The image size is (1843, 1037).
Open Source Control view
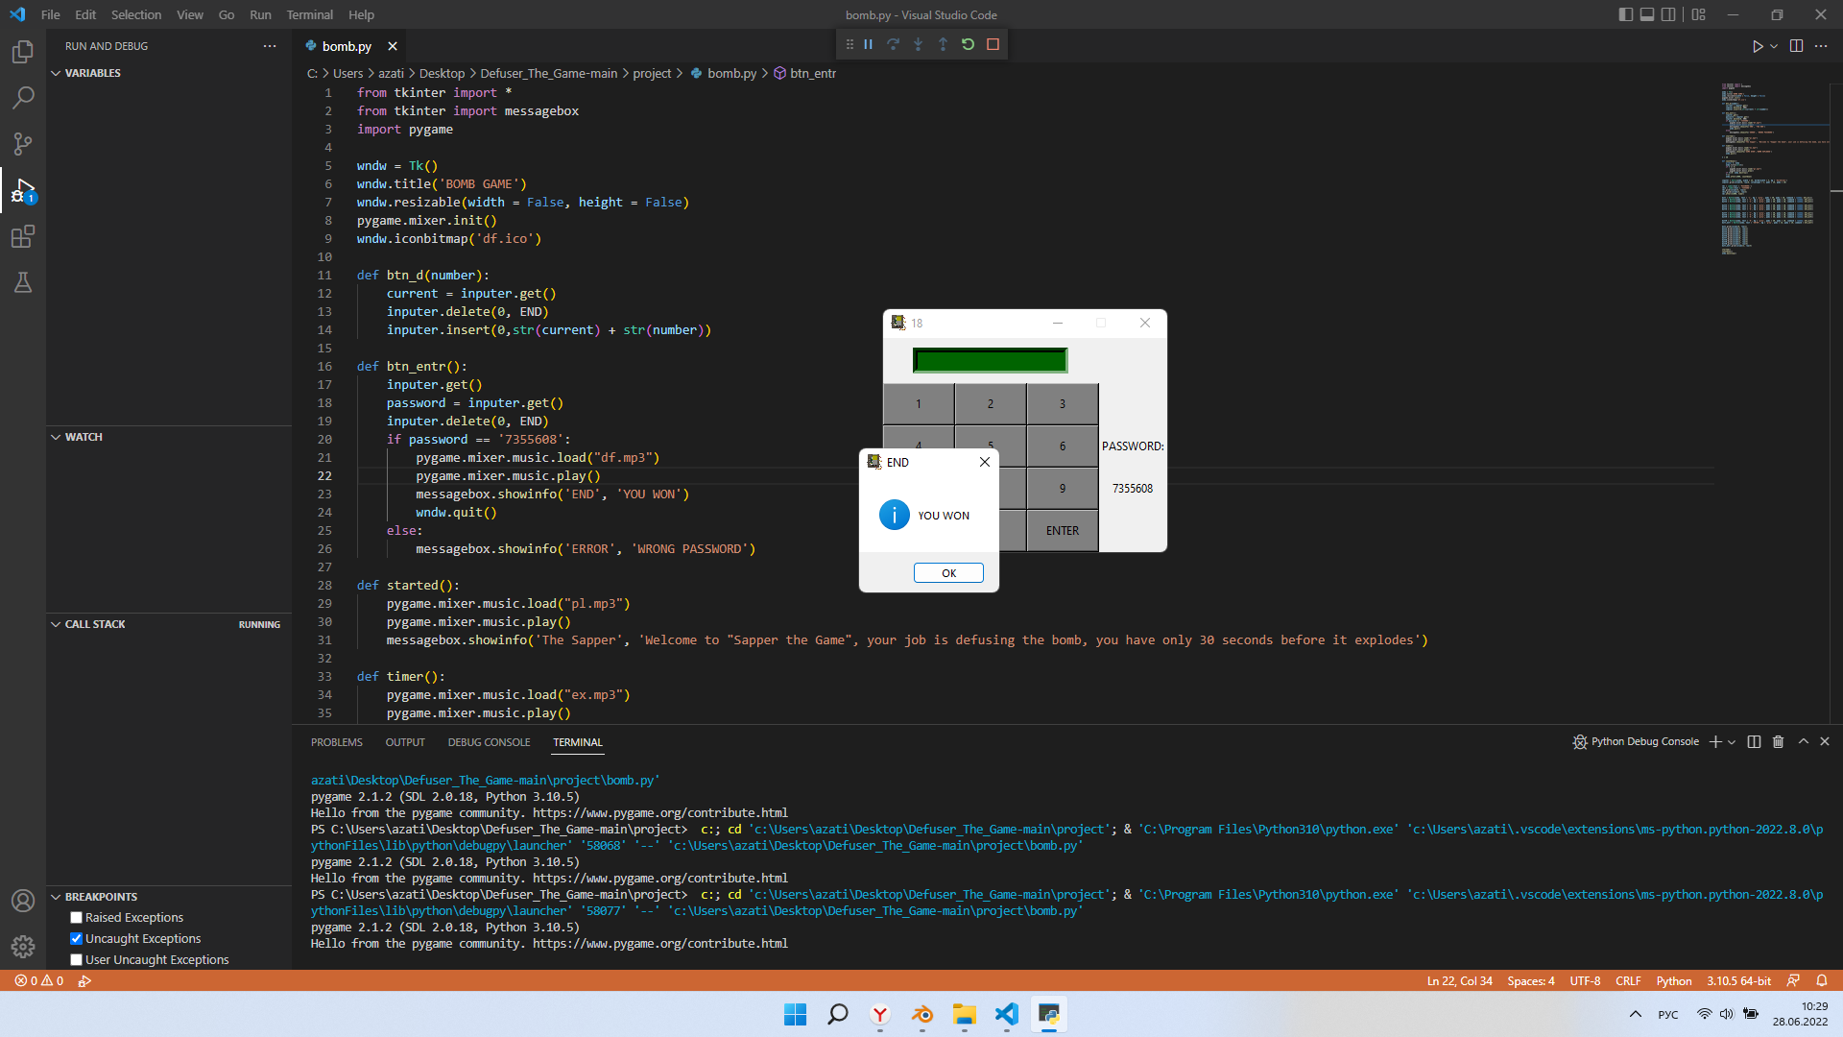click(23, 144)
